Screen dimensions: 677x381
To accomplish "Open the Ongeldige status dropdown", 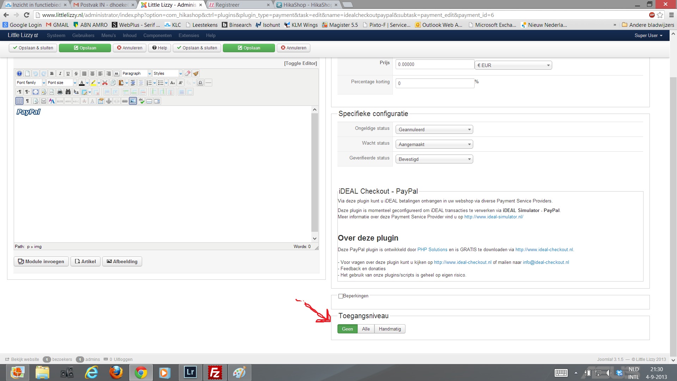I will (434, 129).
